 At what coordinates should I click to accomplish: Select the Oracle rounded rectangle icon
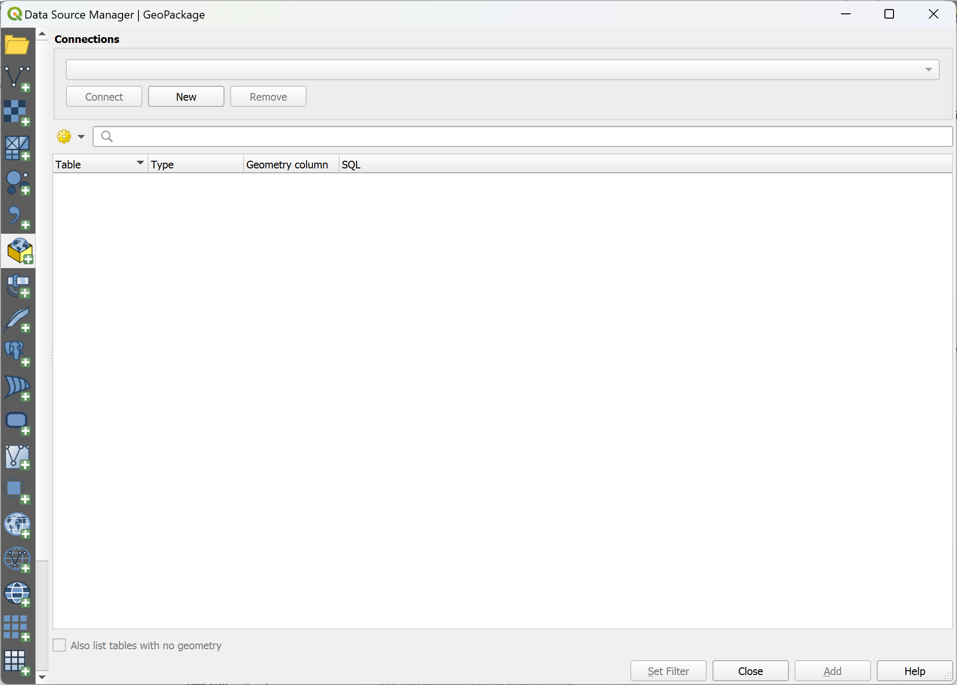17,423
